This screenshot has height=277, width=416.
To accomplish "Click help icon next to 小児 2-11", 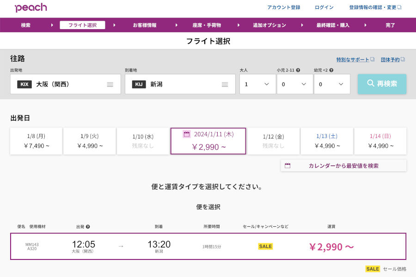I will pos(298,70).
